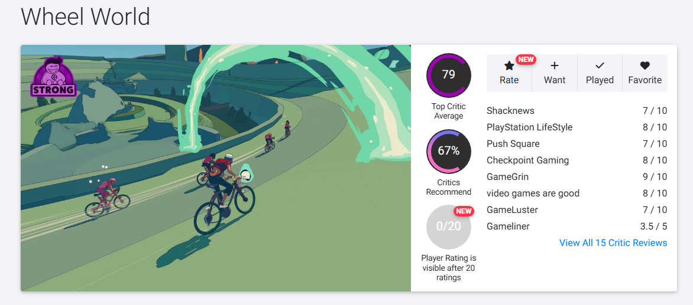Click the star Rate icon
Viewport: 693px width, 305px height.
point(509,66)
